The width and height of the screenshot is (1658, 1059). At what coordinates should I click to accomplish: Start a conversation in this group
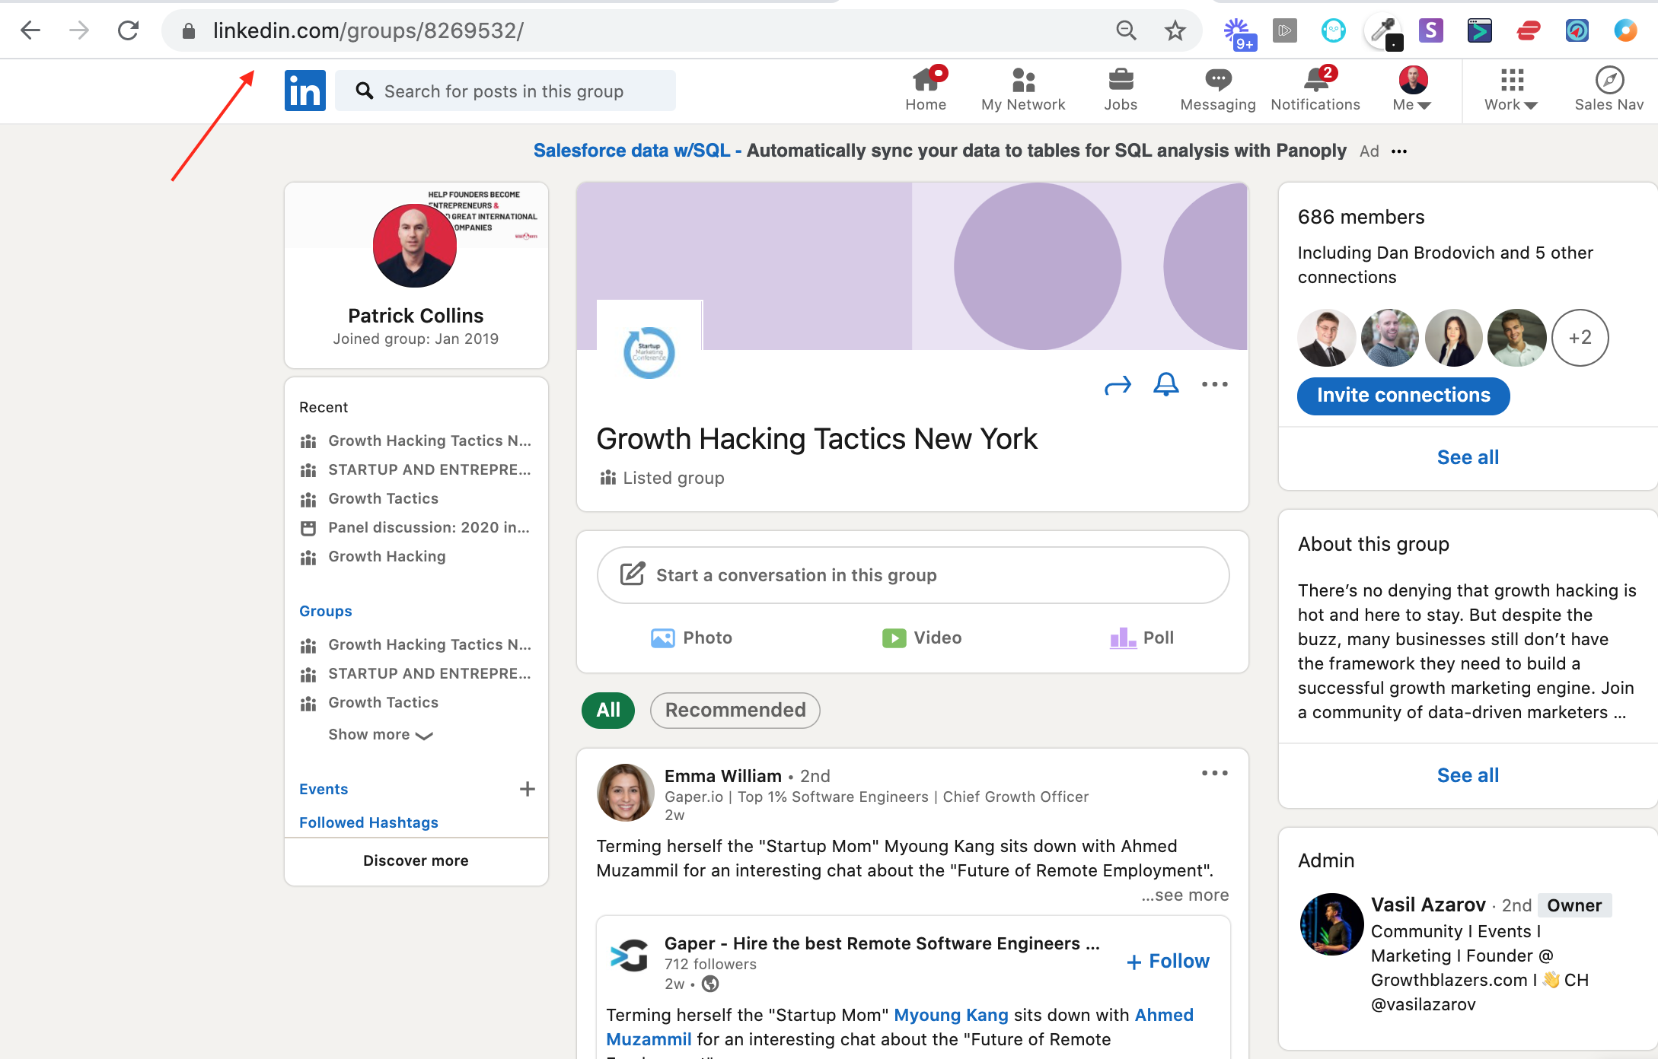(x=913, y=575)
